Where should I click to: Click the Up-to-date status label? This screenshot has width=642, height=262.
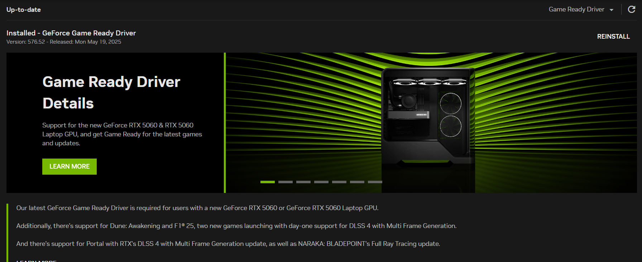24,10
